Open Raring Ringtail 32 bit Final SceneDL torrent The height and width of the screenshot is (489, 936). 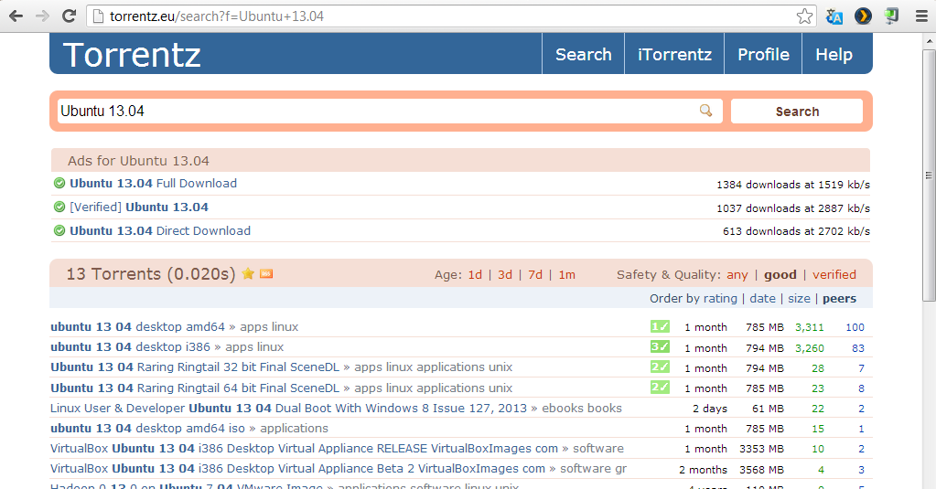pyautogui.click(x=195, y=367)
